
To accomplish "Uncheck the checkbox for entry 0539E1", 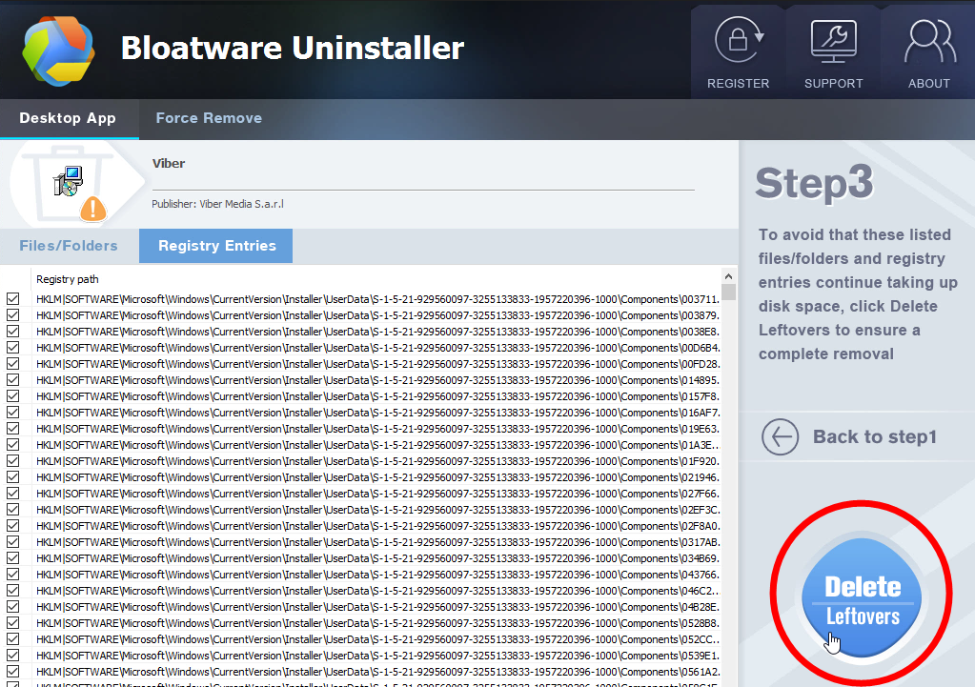I will tap(12, 656).
